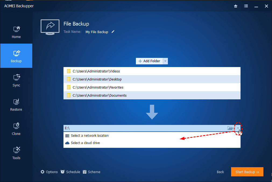Toggle the destination path dropdown arrow
The width and height of the screenshot is (272, 182).
[238, 128]
